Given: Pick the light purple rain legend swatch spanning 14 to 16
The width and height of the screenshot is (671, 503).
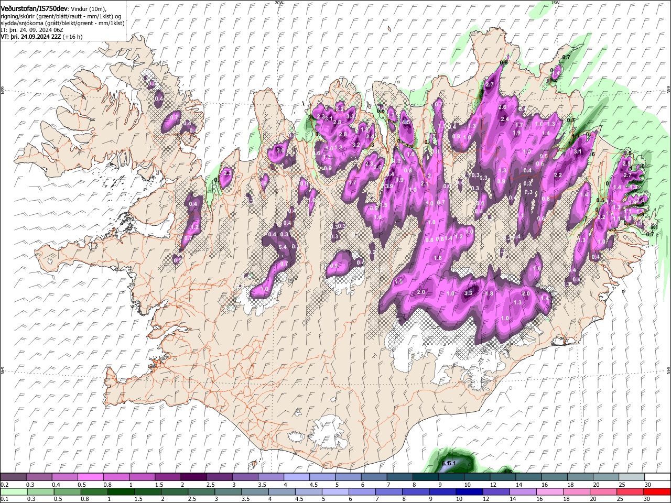Looking at the screenshot, I should click(523, 491).
